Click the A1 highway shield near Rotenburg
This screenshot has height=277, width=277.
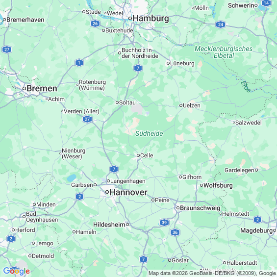point(79,63)
